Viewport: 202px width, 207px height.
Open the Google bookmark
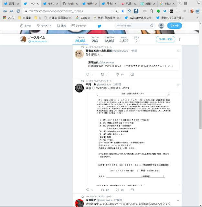pos(83,18)
